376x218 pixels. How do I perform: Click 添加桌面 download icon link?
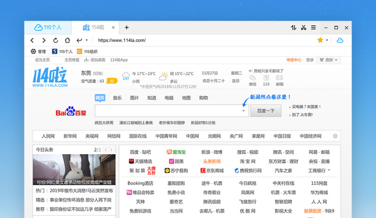(94, 60)
